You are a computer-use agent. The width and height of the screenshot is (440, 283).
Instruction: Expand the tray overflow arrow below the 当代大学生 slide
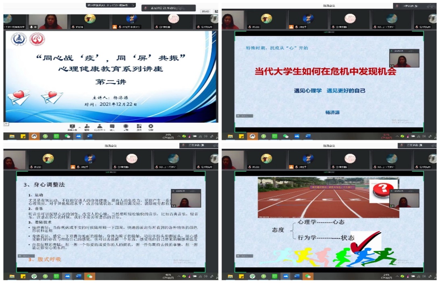pos(397,136)
